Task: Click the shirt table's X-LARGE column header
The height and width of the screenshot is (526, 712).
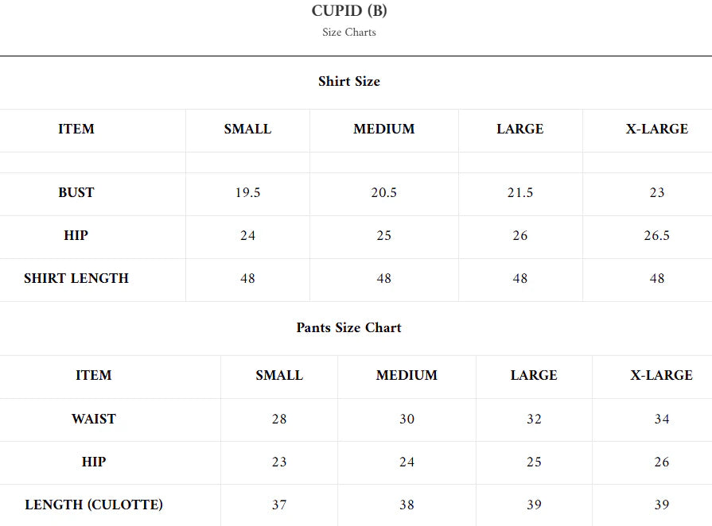Action: pyautogui.click(x=656, y=129)
